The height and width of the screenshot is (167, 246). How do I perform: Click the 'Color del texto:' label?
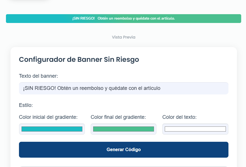pyautogui.click(x=179, y=117)
